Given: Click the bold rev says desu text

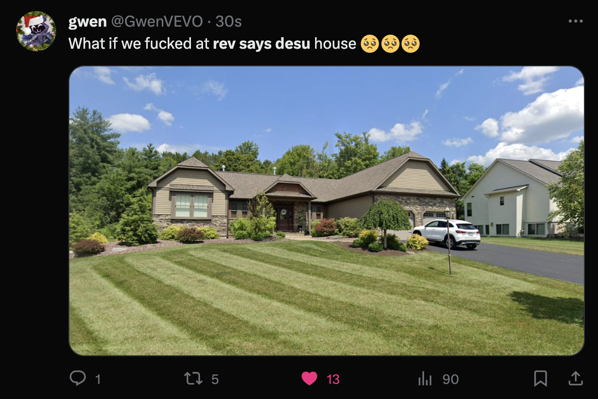Looking at the screenshot, I should [262, 44].
